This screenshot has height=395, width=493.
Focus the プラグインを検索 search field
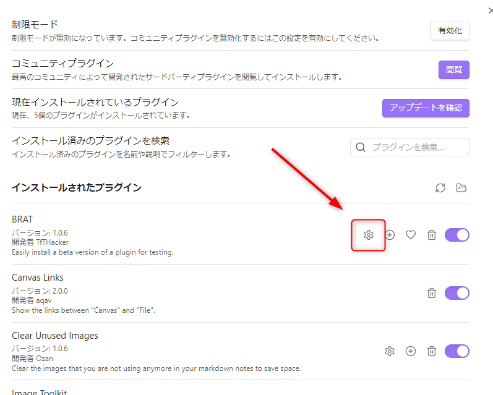click(x=409, y=147)
